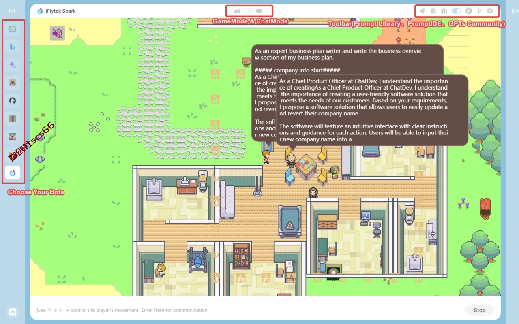
Task: Choose the black circular-logo bot icon
Action: pos(13,100)
